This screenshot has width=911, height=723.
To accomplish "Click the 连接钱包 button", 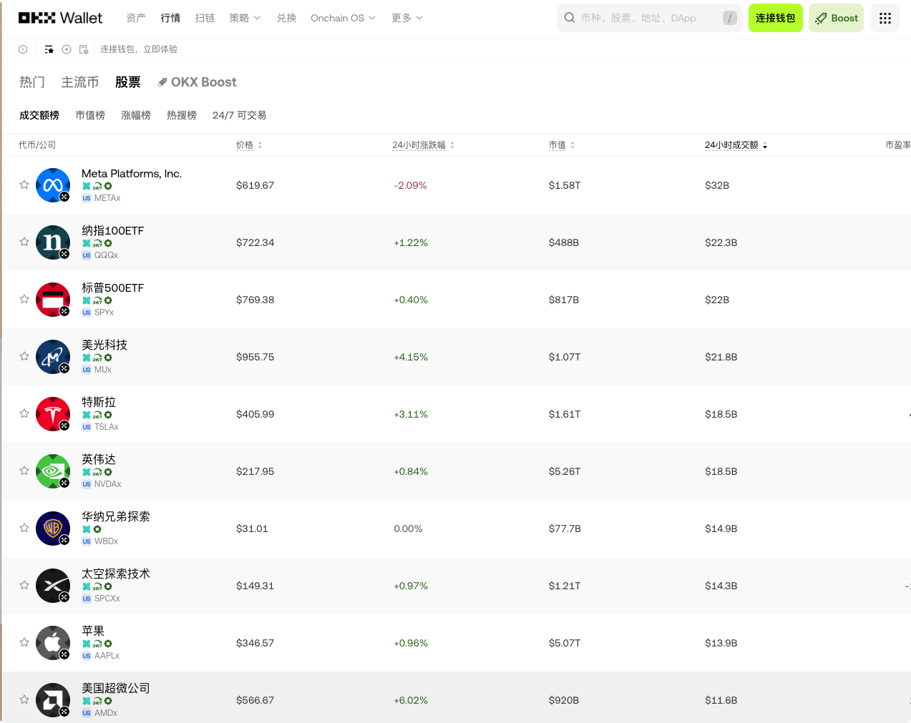I will (x=776, y=18).
